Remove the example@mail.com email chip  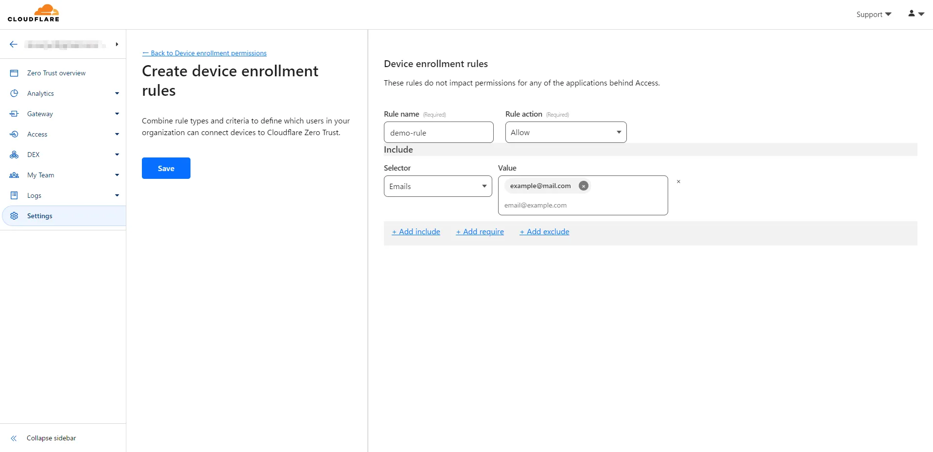click(584, 186)
